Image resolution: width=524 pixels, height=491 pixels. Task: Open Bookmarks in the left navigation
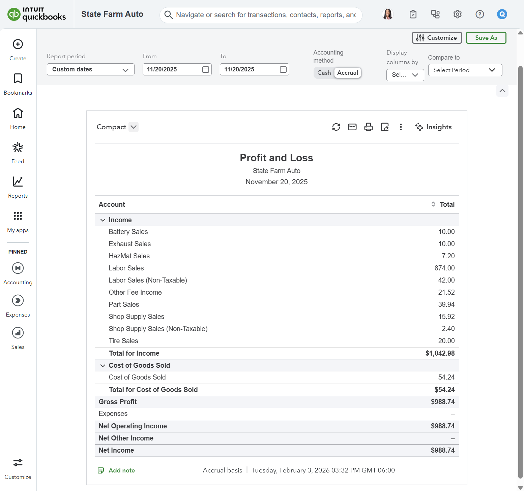click(18, 84)
